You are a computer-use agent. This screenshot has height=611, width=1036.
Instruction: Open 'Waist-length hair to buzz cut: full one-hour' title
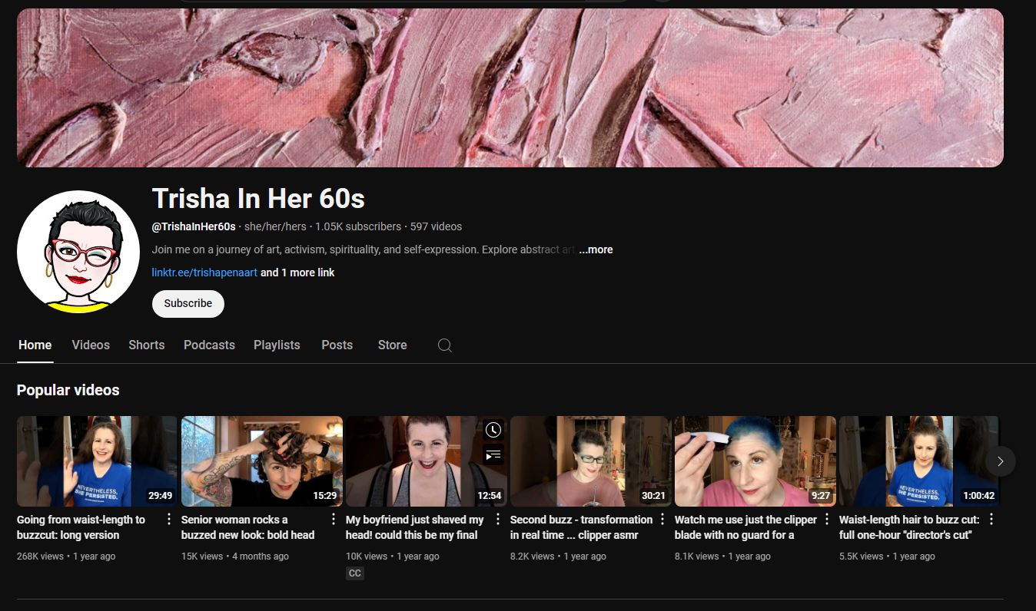point(909,527)
